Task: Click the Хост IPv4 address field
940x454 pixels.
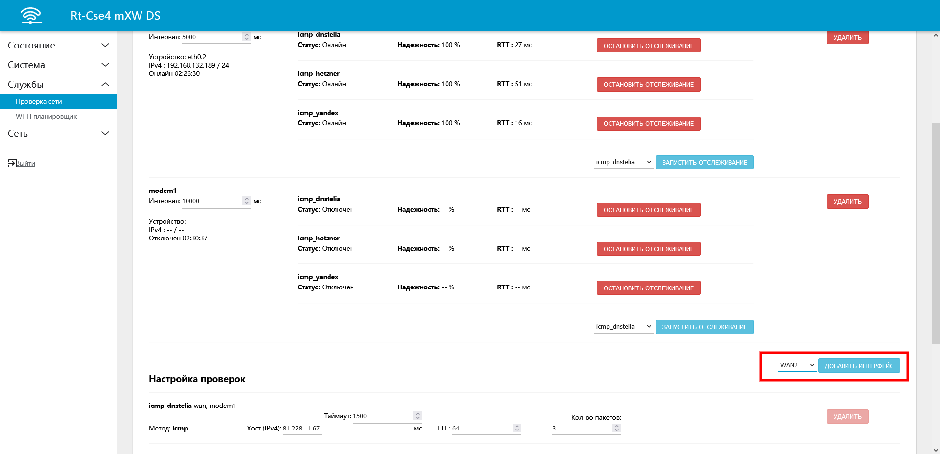Action: (x=302, y=429)
